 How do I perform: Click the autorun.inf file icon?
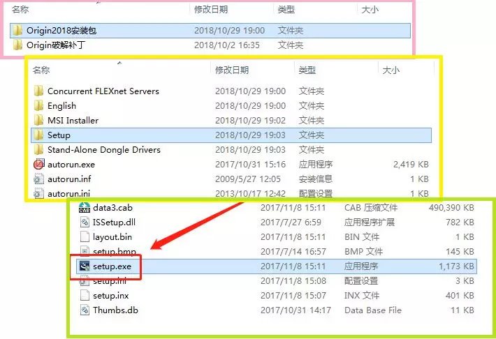coord(38,179)
